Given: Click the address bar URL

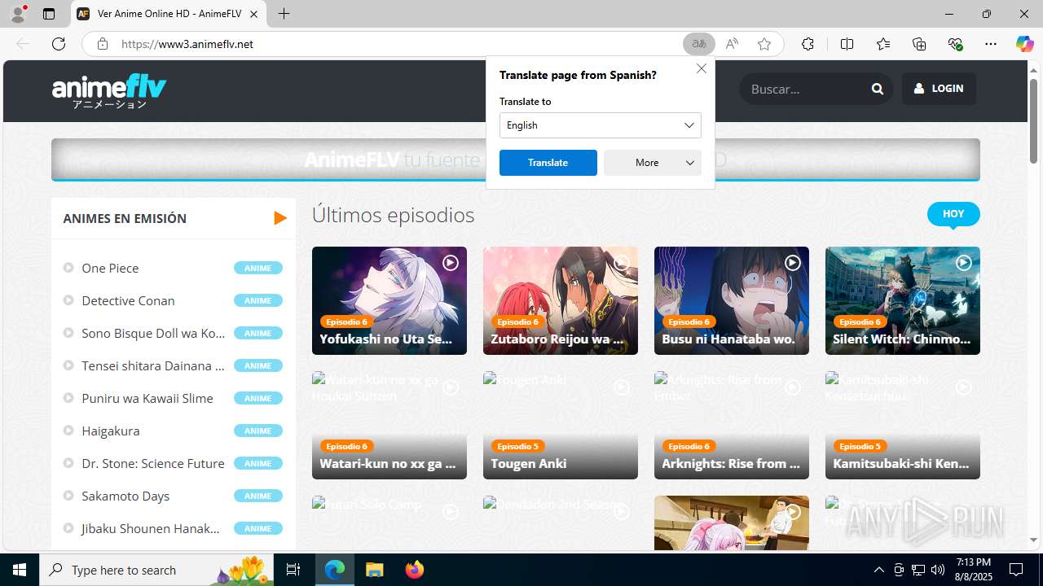Looking at the screenshot, I should point(187,44).
